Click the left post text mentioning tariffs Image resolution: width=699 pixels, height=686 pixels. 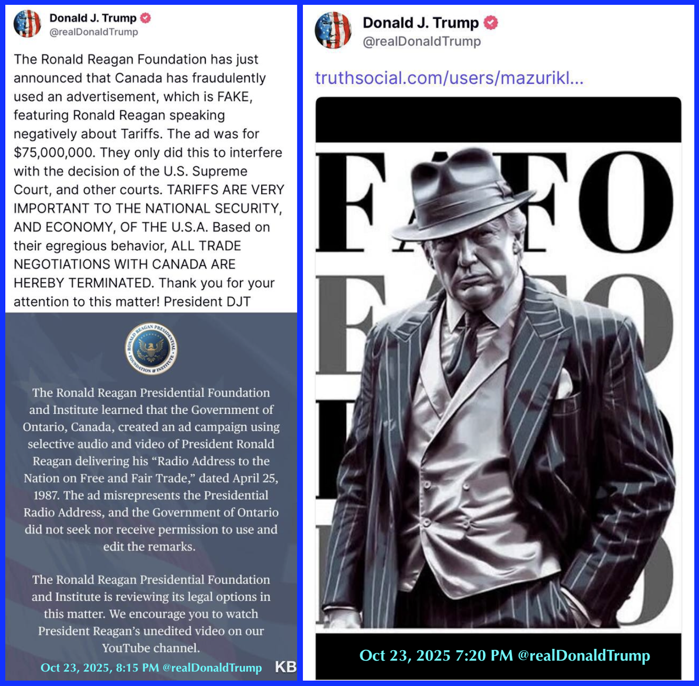coord(149,180)
